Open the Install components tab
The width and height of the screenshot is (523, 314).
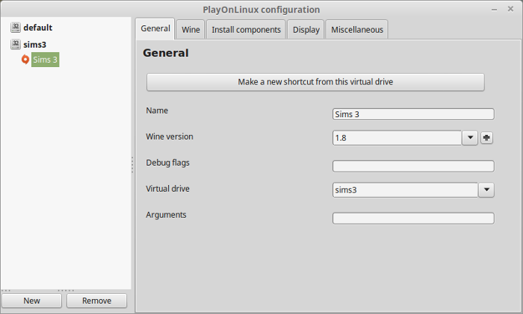click(246, 30)
